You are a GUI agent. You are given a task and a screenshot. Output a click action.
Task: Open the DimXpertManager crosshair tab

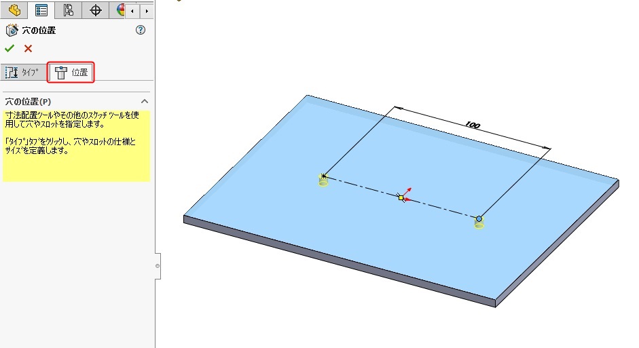click(x=96, y=10)
